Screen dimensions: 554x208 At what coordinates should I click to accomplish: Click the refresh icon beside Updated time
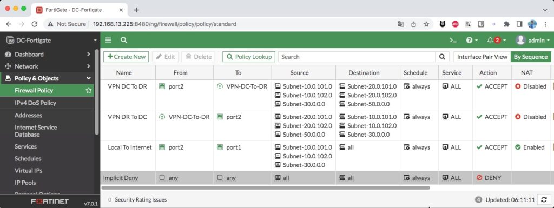point(544,199)
